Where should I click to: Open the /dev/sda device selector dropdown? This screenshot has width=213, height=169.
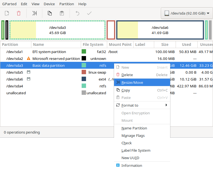(187, 13)
